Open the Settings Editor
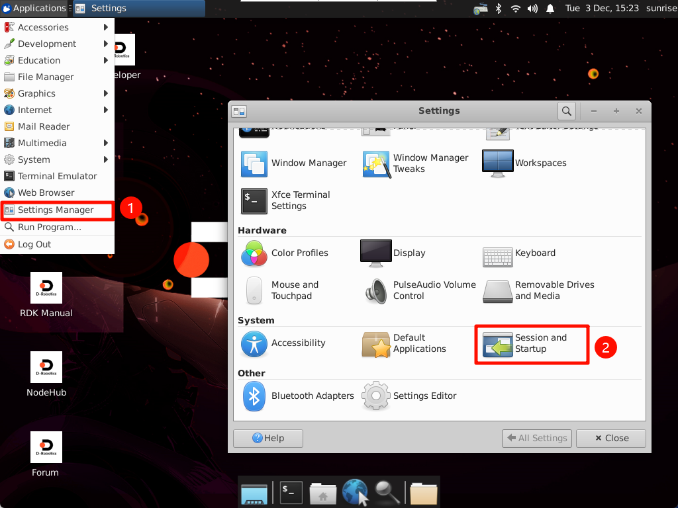678x508 pixels. [409, 396]
